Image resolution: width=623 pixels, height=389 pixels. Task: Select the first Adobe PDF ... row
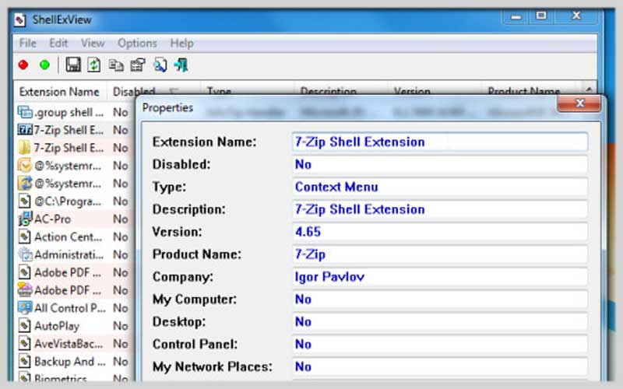(73, 273)
